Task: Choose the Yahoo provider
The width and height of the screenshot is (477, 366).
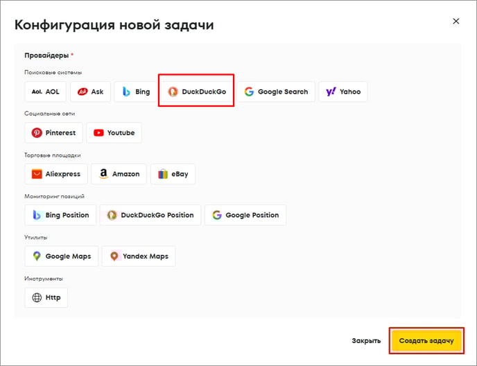Action: click(x=343, y=91)
